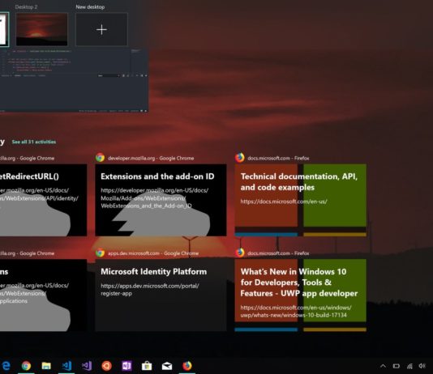Open Microsoft Store from the taskbar
The image size is (433, 374).
pyautogui.click(x=147, y=366)
